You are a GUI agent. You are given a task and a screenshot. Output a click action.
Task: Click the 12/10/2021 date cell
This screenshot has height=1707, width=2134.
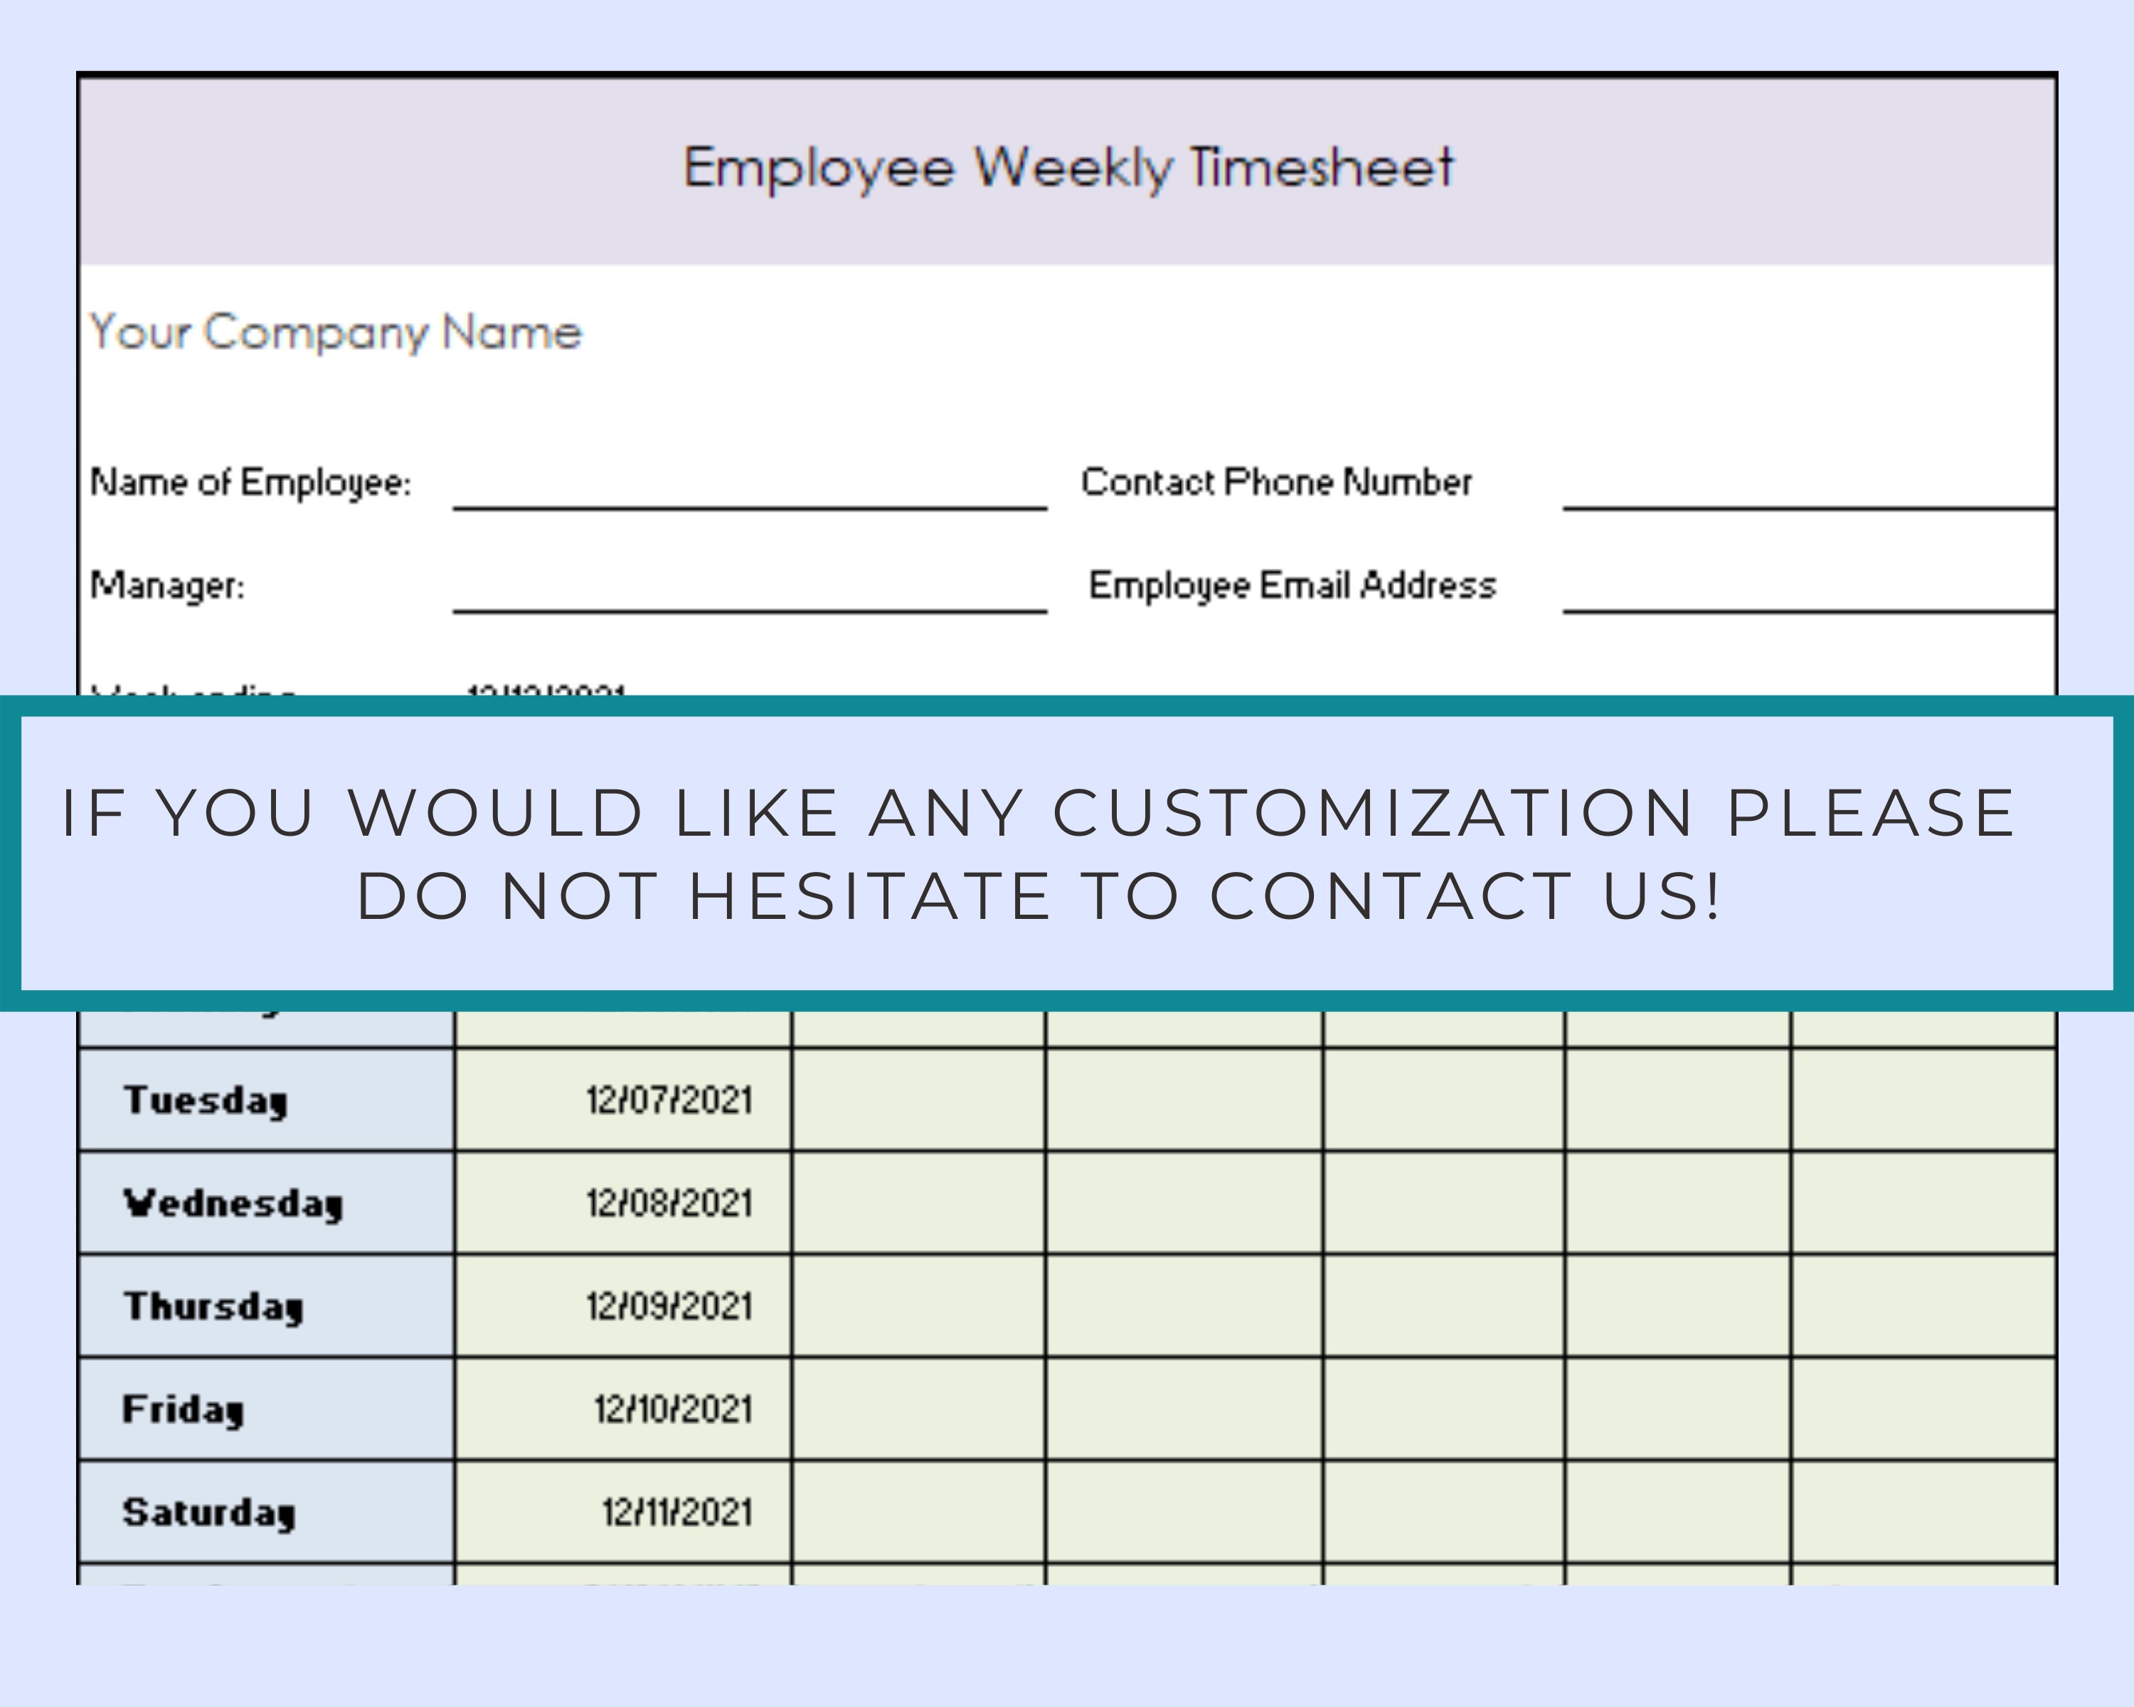[x=669, y=1409]
